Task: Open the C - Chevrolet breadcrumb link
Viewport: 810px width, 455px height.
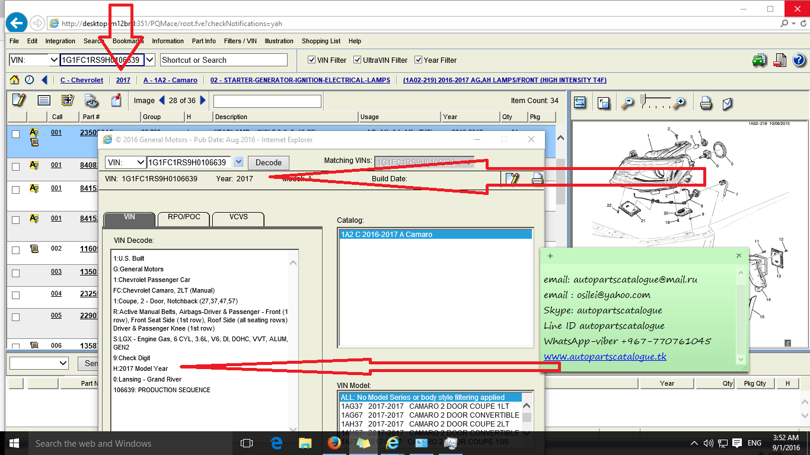Action: point(82,80)
